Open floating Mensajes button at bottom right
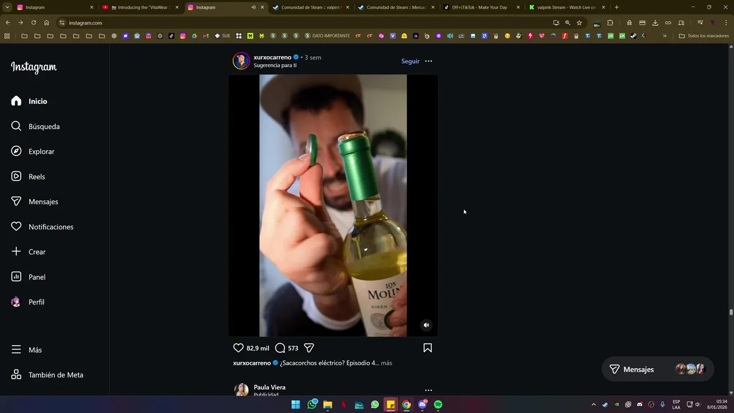This screenshot has height=413, width=734. tap(658, 369)
